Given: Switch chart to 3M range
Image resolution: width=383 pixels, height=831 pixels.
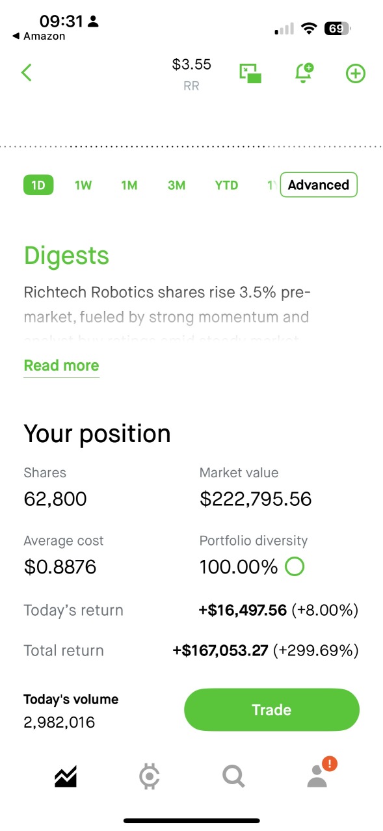Looking at the screenshot, I should coord(176,185).
